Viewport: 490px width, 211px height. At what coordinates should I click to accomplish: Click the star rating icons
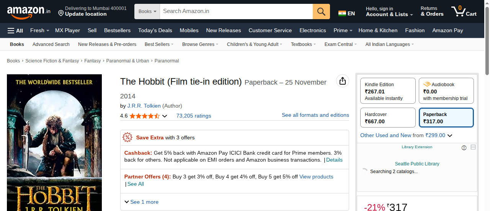click(145, 116)
